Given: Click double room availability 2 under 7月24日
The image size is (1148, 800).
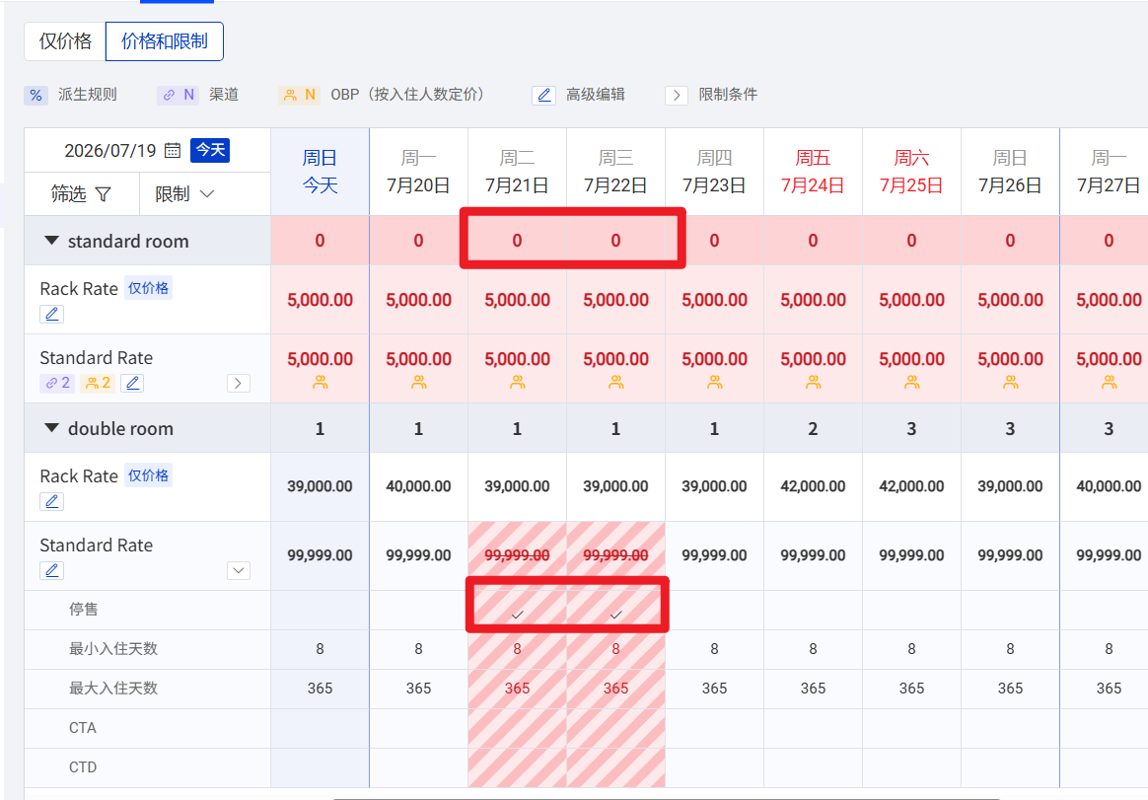Looking at the screenshot, I should pyautogui.click(x=814, y=428).
